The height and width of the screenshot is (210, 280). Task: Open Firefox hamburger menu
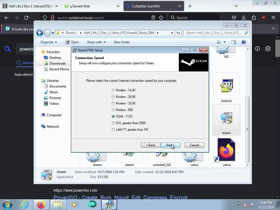273,17
